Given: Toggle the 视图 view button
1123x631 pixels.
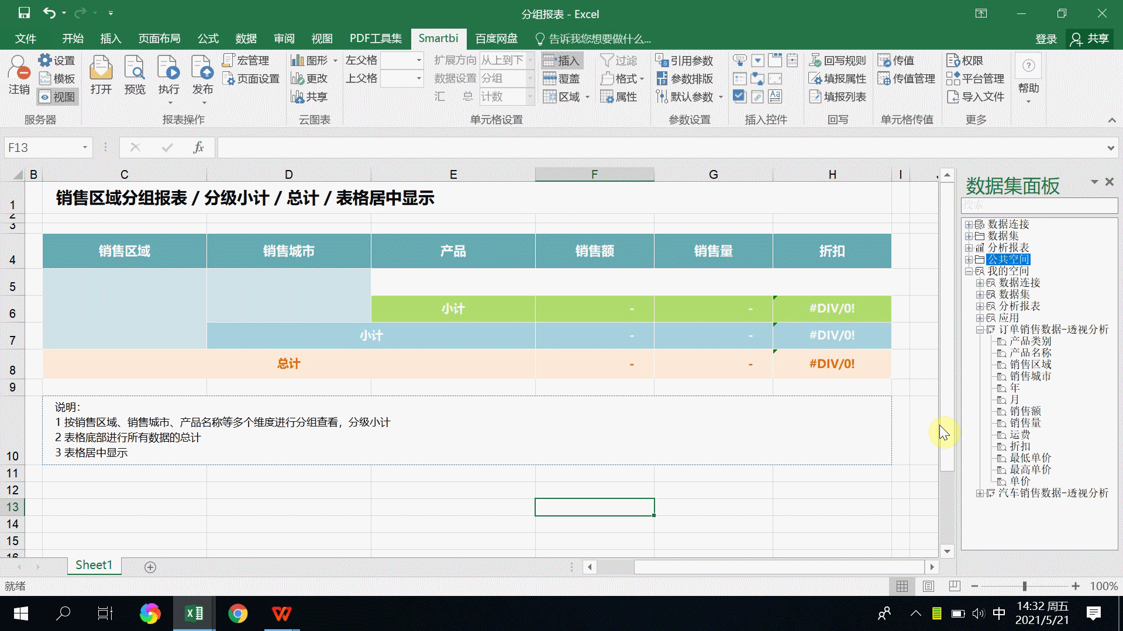Looking at the screenshot, I should (57, 96).
